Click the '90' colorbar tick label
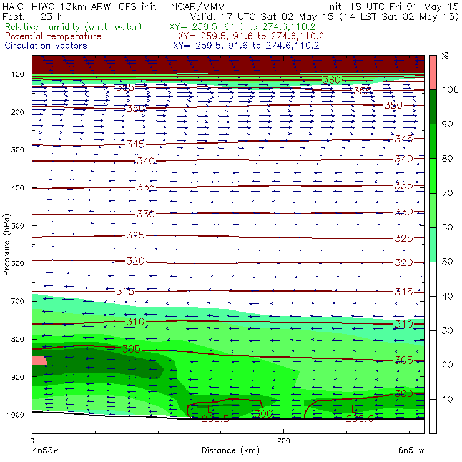The image size is (462, 462). (447, 124)
